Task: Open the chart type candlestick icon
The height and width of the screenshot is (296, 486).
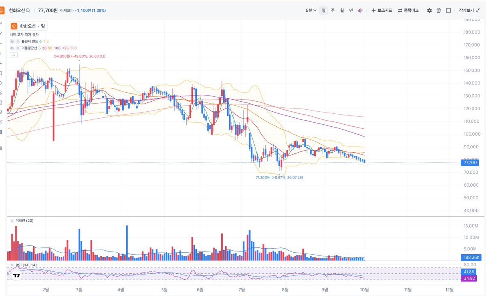Action: point(360,10)
